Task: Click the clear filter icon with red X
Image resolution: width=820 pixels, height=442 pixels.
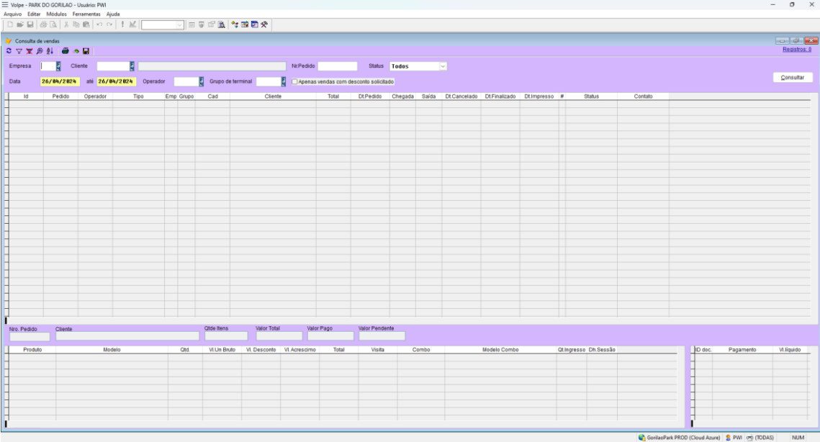Action: tap(29, 51)
